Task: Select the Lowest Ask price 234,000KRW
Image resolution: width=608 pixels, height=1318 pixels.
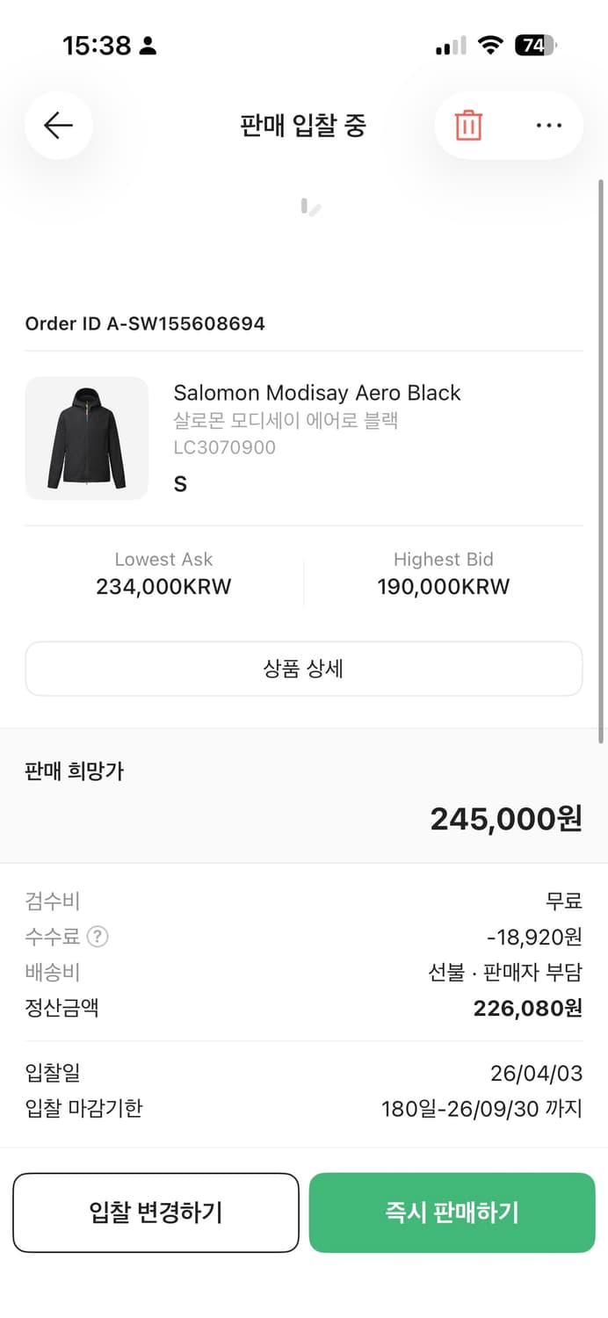Action: (163, 587)
